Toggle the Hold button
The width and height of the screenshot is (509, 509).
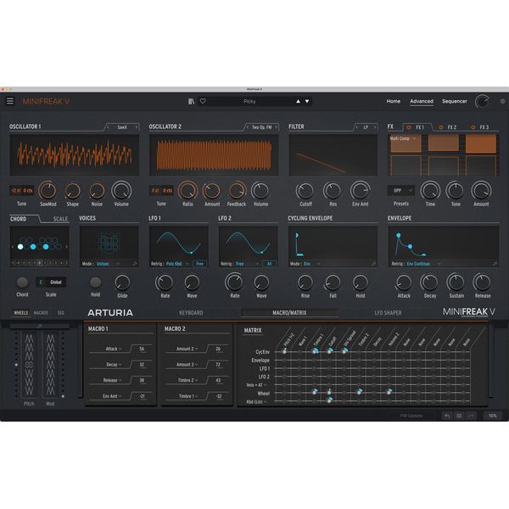pos(95,282)
